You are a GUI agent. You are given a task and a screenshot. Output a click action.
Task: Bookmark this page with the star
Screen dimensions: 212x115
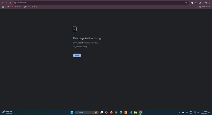coord(186,3)
